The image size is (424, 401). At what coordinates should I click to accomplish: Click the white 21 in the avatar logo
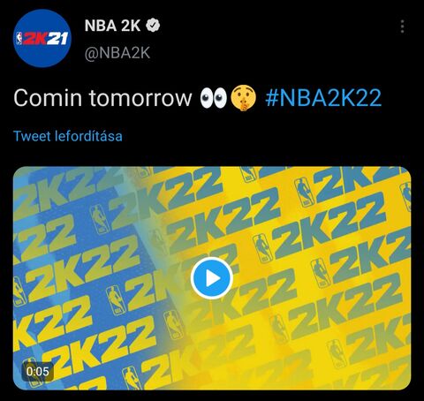click(57, 38)
